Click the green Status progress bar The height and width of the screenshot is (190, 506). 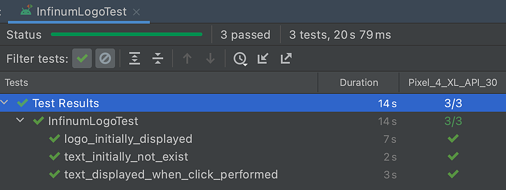pyautogui.click(x=127, y=34)
